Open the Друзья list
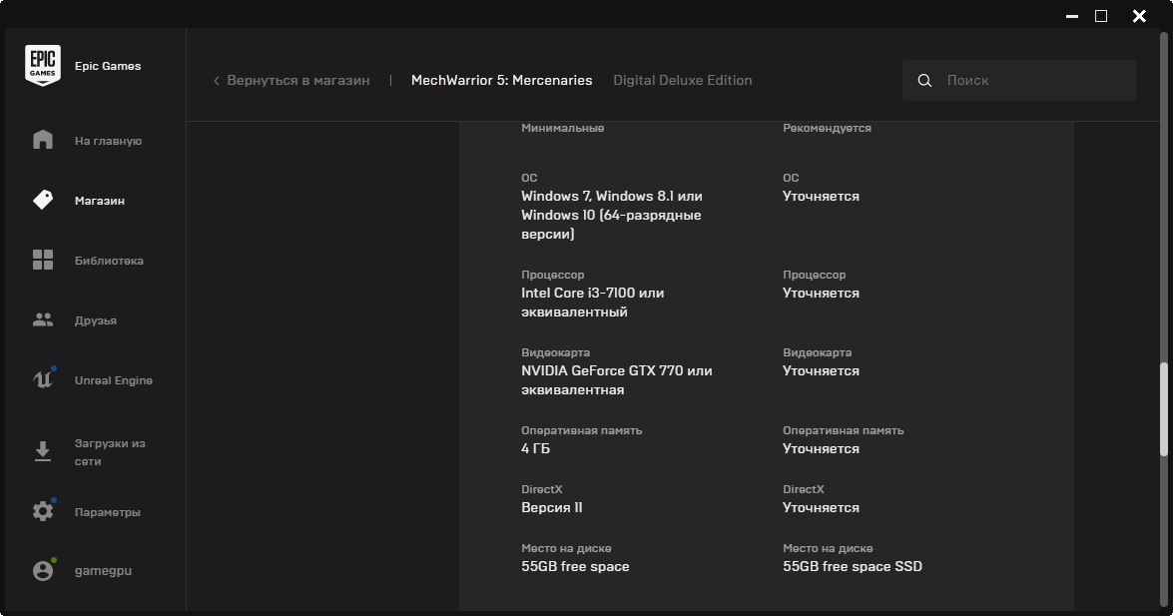1173x616 pixels. point(96,320)
